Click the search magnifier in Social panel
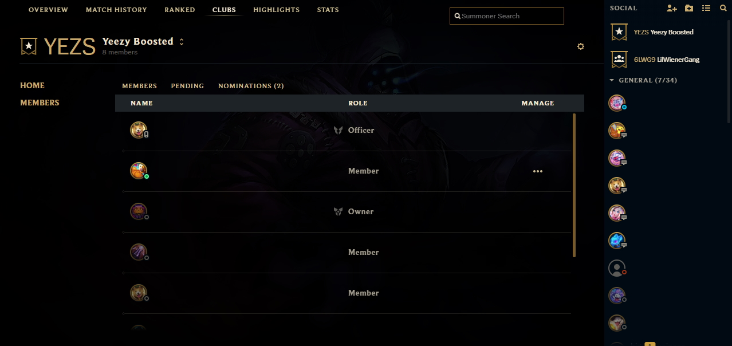Image resolution: width=732 pixels, height=346 pixels. pyautogui.click(x=723, y=9)
